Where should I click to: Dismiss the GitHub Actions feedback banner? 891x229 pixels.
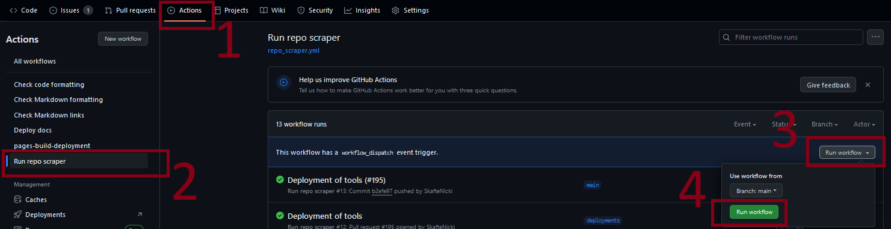click(x=868, y=85)
